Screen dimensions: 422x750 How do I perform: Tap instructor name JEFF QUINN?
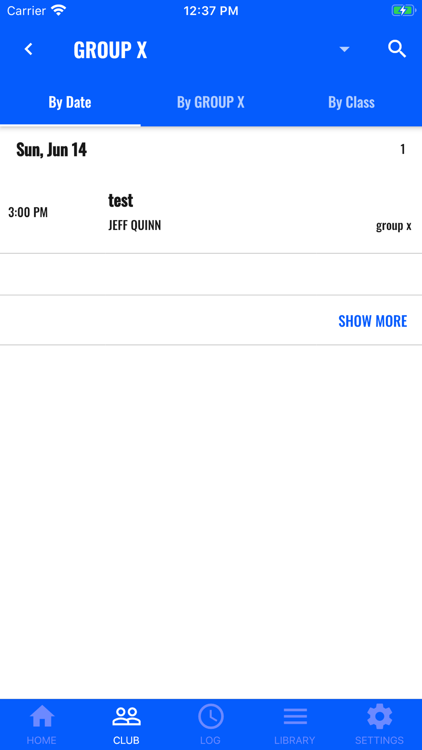point(135,225)
